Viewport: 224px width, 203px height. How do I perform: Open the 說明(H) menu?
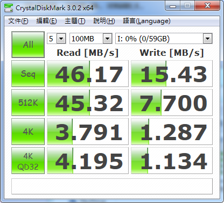coord(104,21)
